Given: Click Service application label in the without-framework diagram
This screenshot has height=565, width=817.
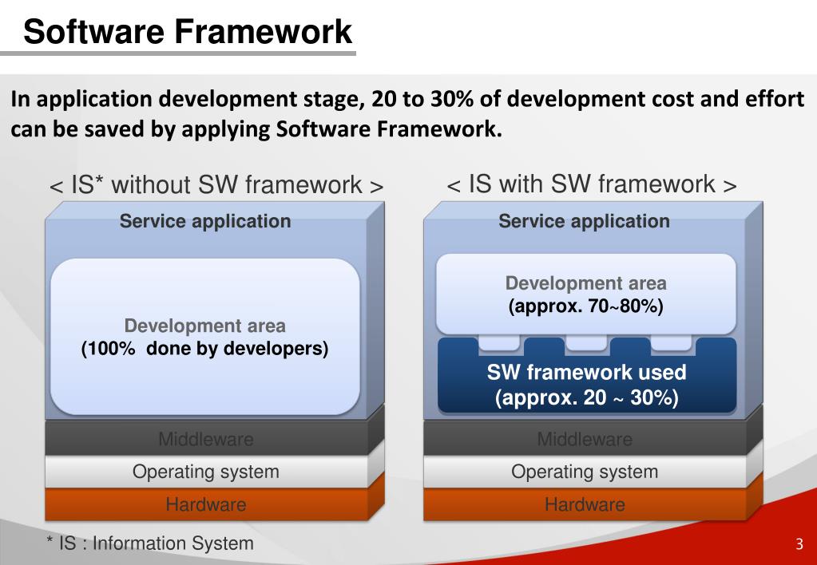Looking at the screenshot, I should pyautogui.click(x=205, y=222).
